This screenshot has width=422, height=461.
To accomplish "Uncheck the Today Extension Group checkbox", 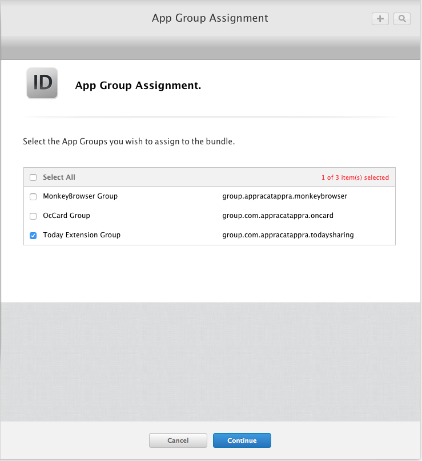I will (x=33, y=235).
